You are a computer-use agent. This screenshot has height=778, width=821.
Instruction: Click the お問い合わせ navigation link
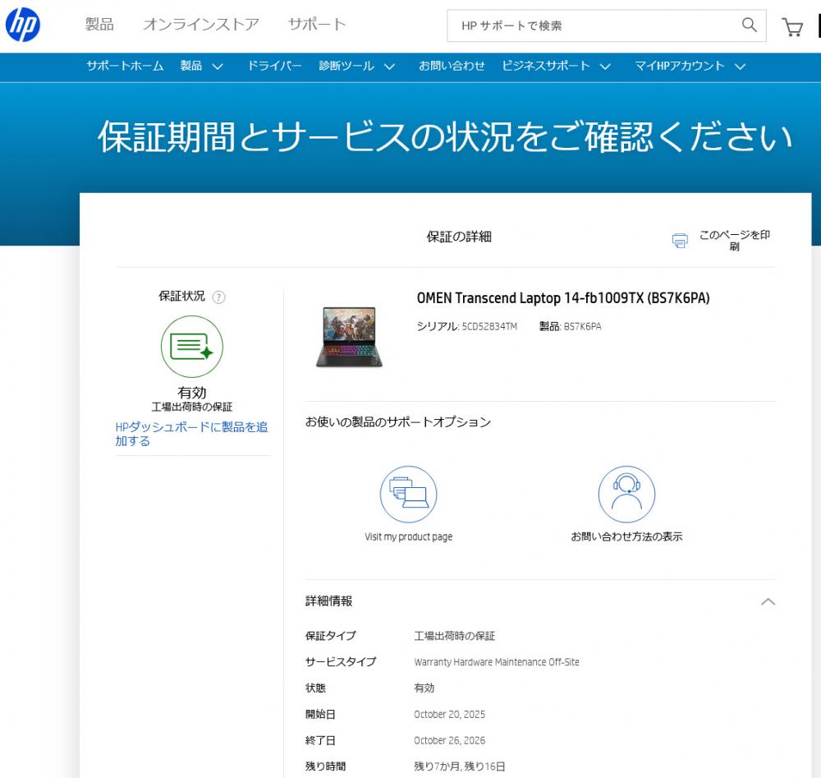click(452, 67)
